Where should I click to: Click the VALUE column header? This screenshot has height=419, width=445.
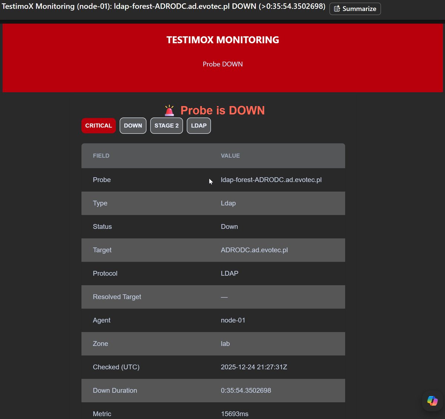click(x=230, y=156)
